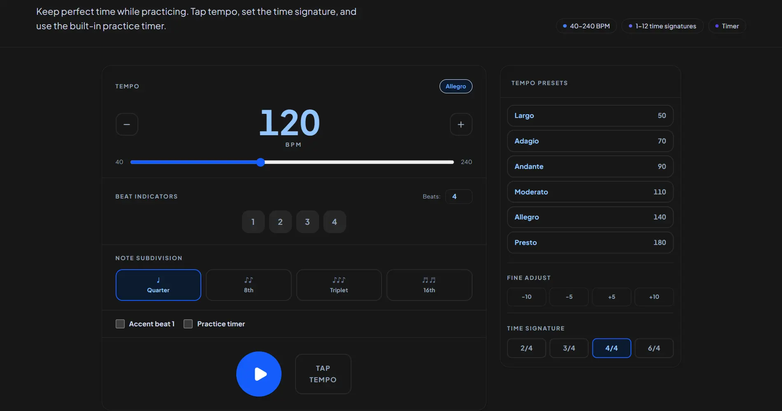Set time signature to 4/4
This screenshot has height=411, width=782.
pyautogui.click(x=612, y=348)
